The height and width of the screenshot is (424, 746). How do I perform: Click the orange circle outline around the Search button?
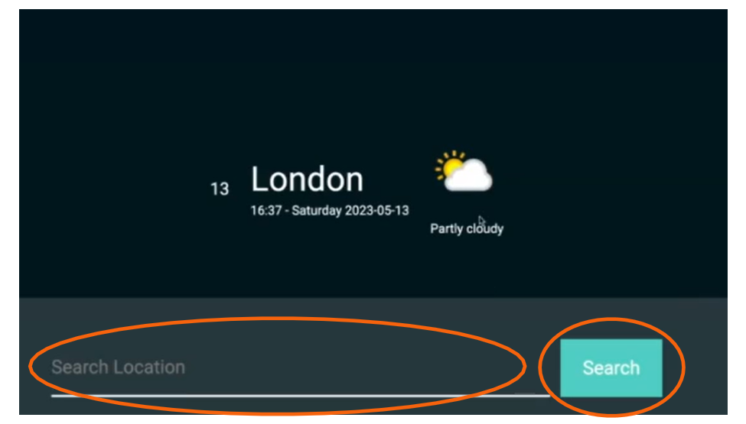(x=611, y=319)
